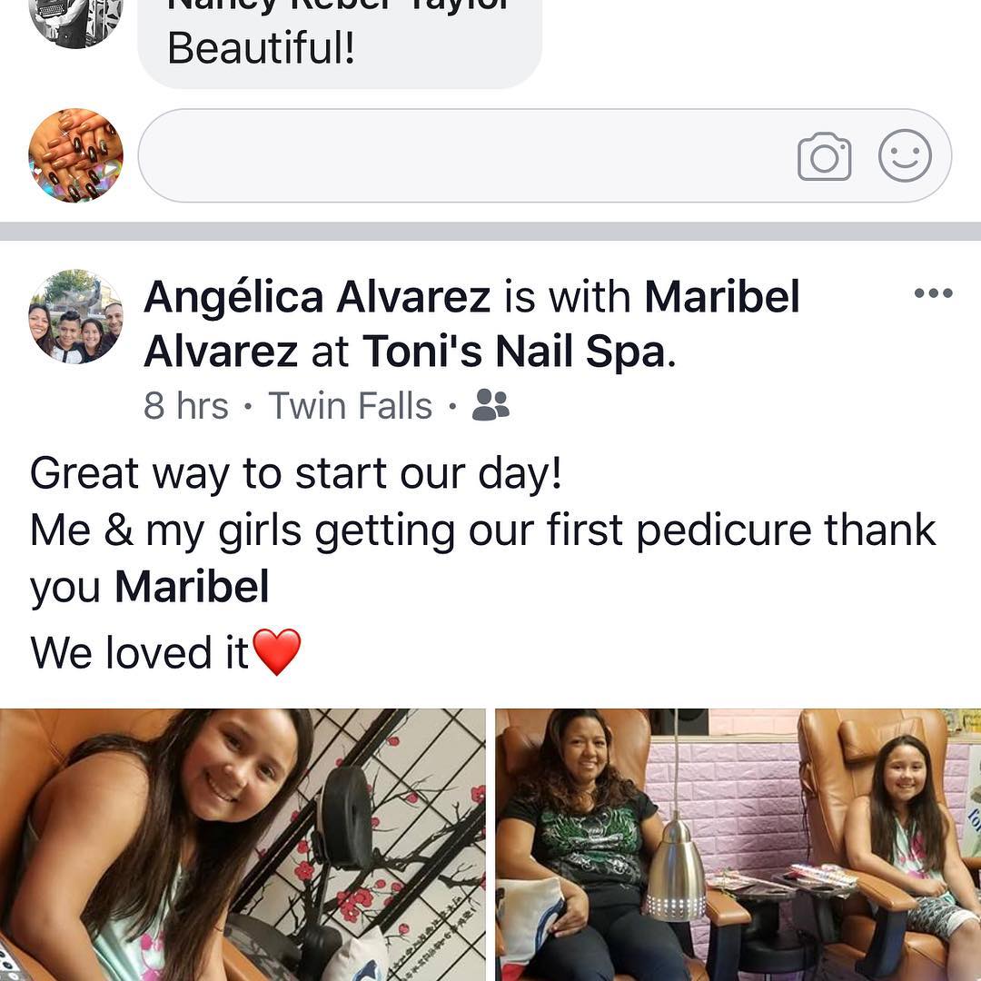Image resolution: width=981 pixels, height=981 pixels.
Task: Open Angélica Alvarez profile name link
Action: tap(317, 296)
